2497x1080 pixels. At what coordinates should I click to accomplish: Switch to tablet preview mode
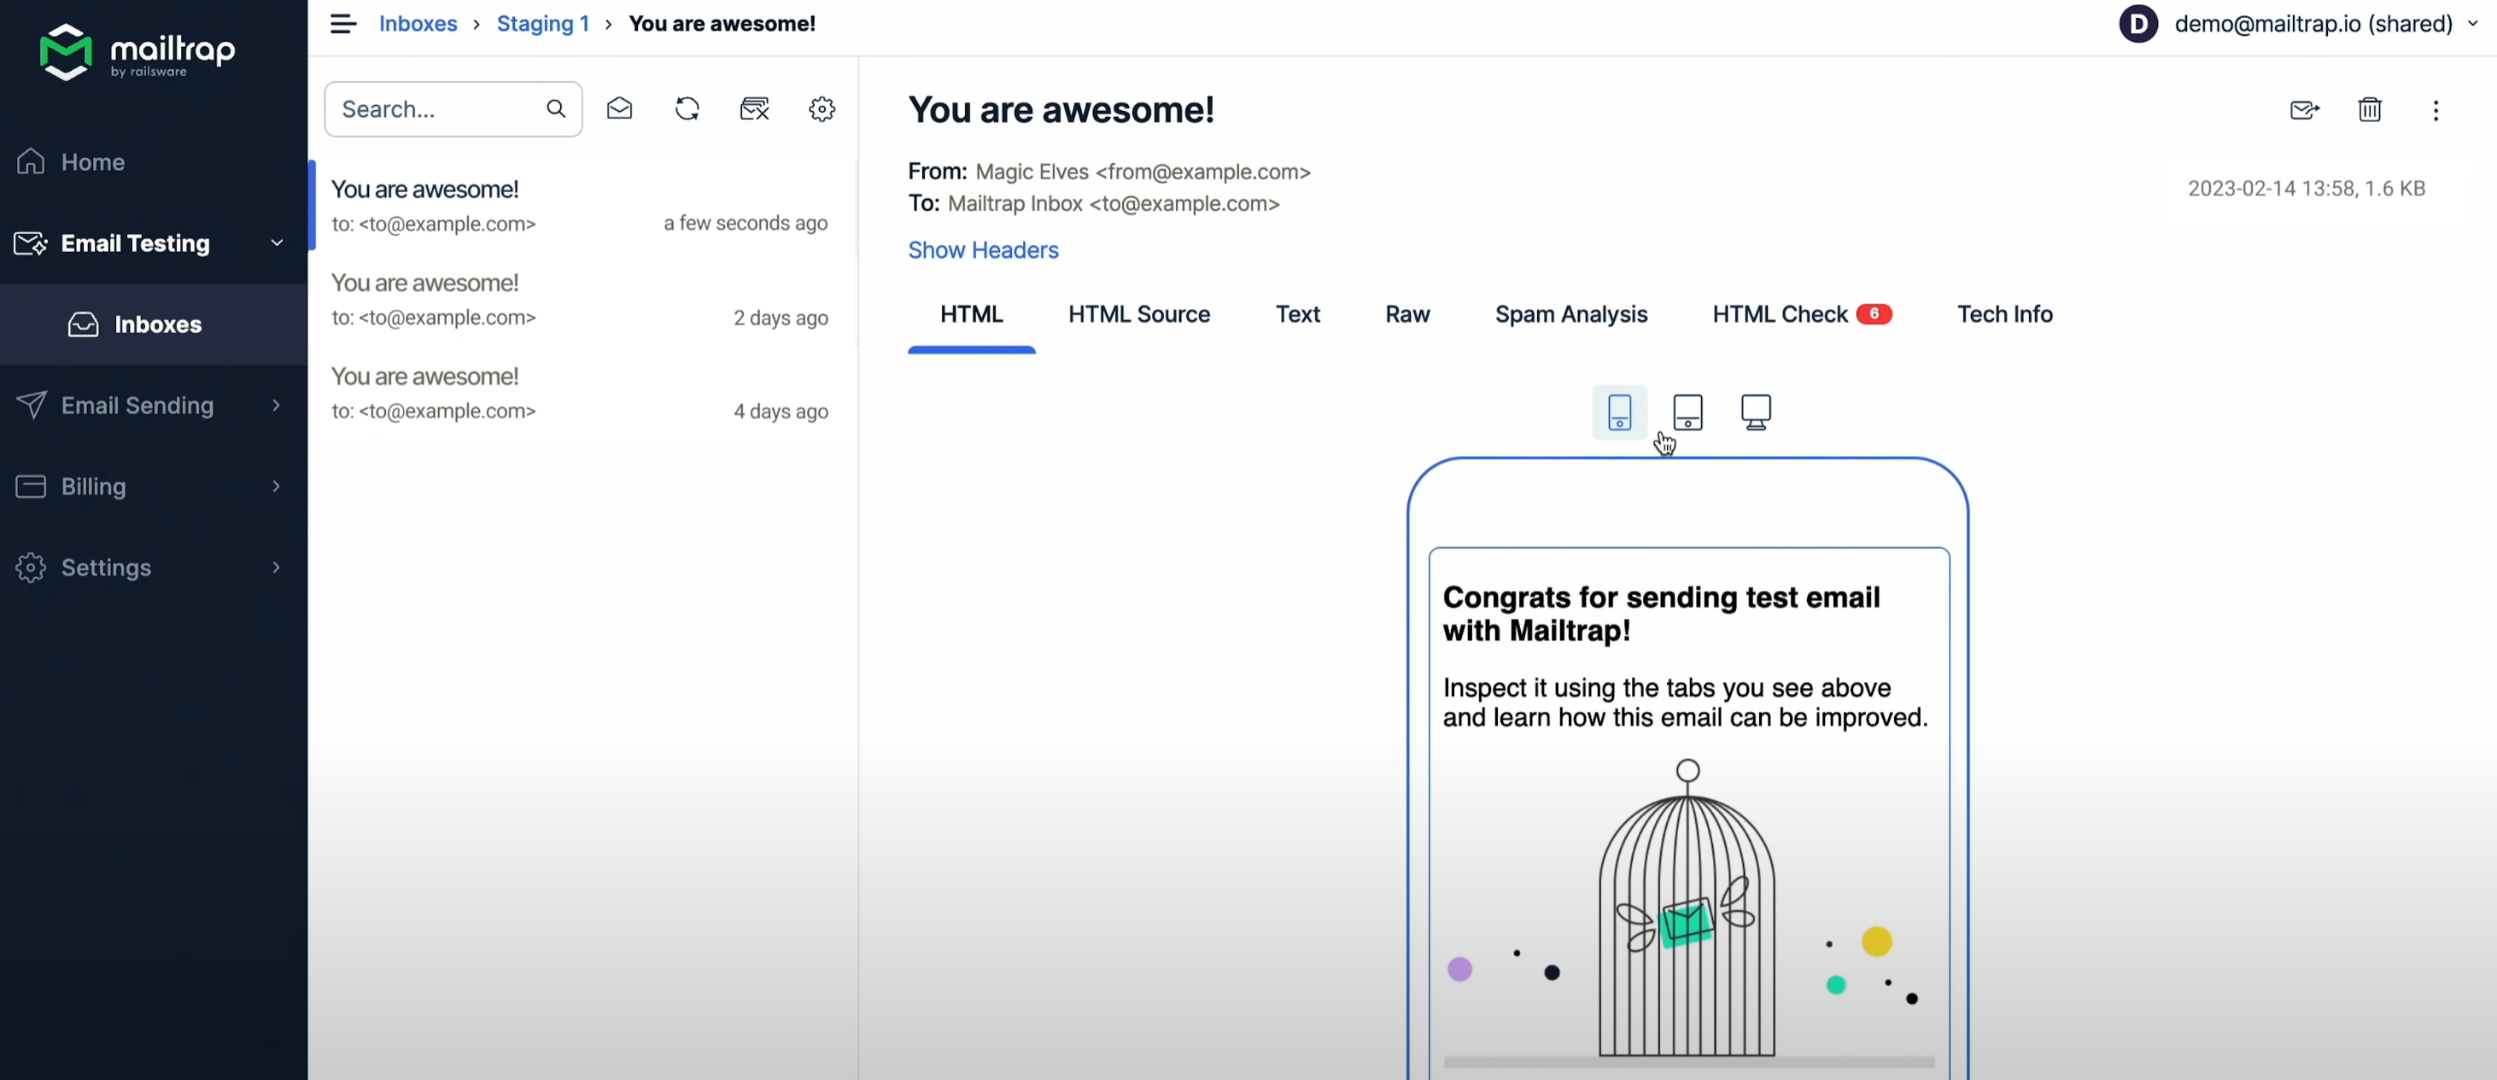tap(1687, 412)
